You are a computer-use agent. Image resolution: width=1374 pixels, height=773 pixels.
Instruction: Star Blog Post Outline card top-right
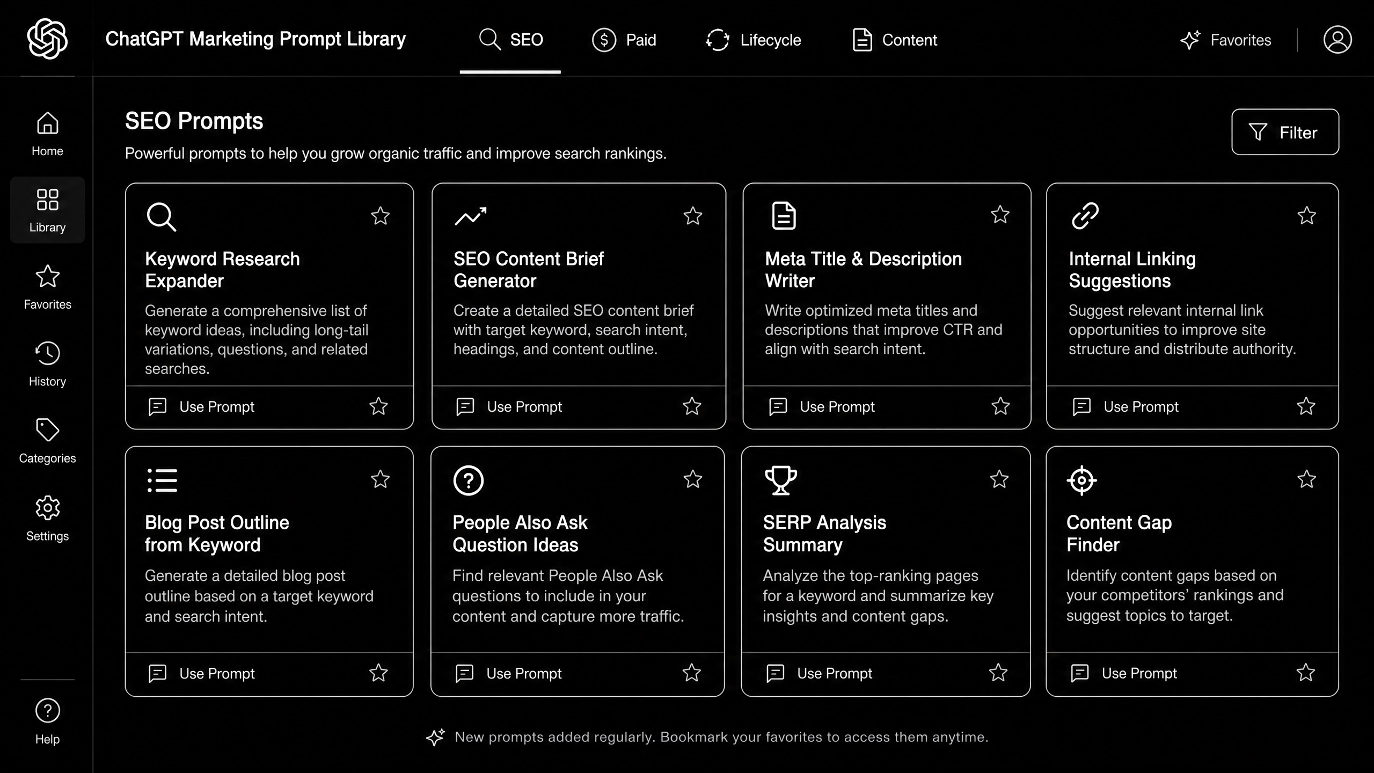pyautogui.click(x=380, y=479)
